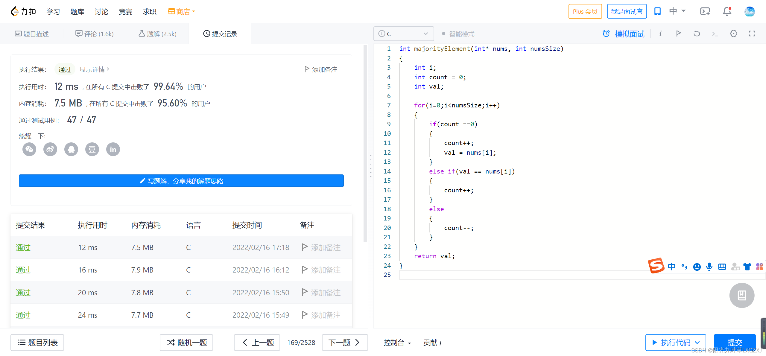
Task: Share result to QQ
Action: (71, 149)
